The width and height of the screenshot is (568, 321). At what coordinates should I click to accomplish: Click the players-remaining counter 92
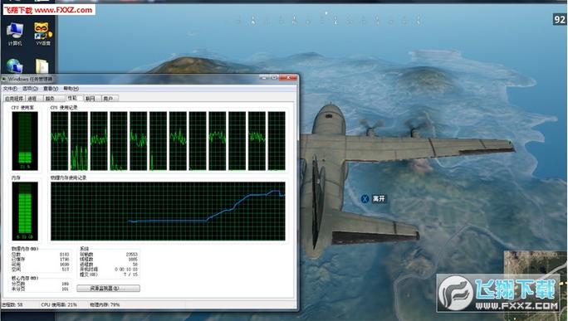560,20
